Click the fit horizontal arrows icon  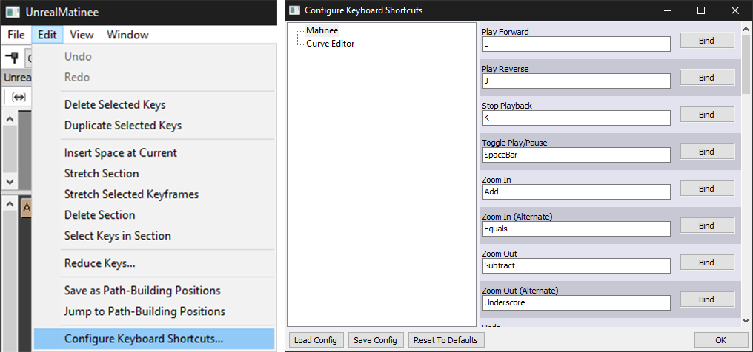pos(19,97)
